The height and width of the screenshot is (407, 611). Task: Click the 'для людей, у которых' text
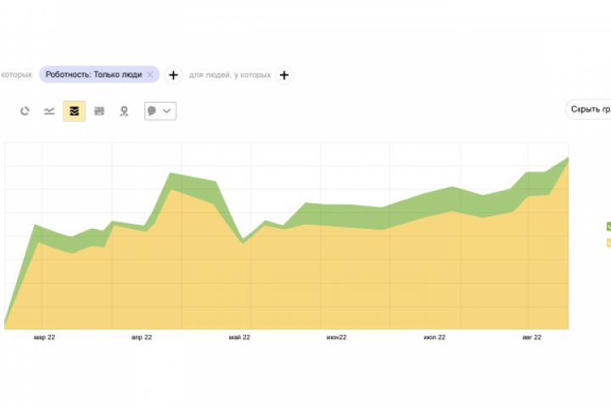click(x=230, y=75)
